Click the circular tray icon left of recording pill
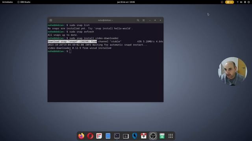252x141 pixels. tap(222, 2)
